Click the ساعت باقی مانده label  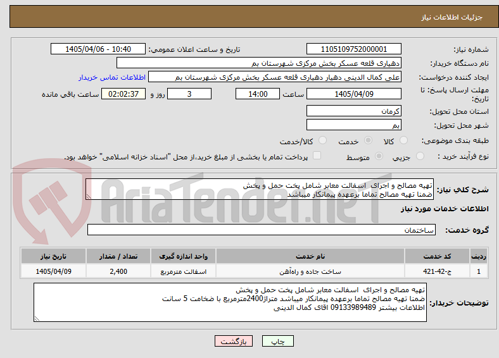(x=70, y=94)
